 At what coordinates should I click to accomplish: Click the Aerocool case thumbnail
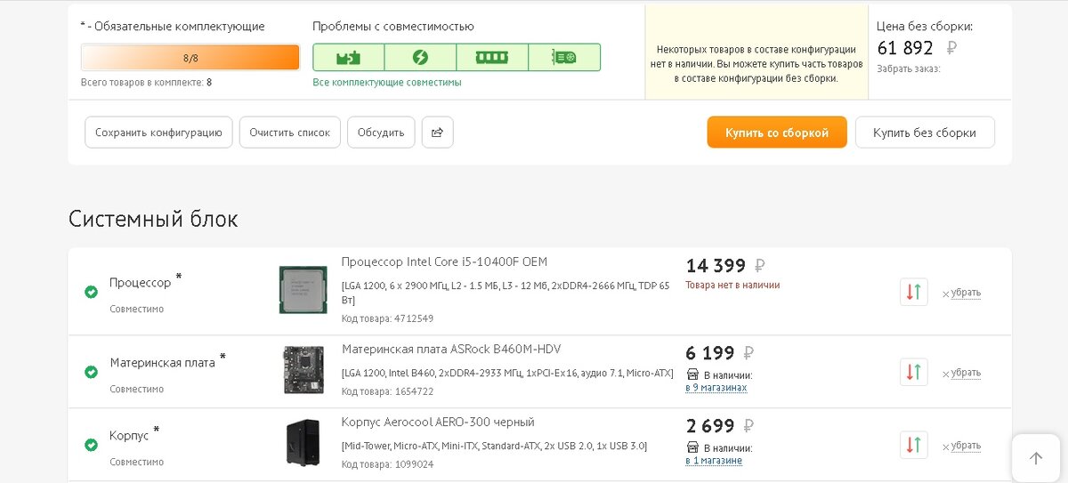tap(303, 443)
